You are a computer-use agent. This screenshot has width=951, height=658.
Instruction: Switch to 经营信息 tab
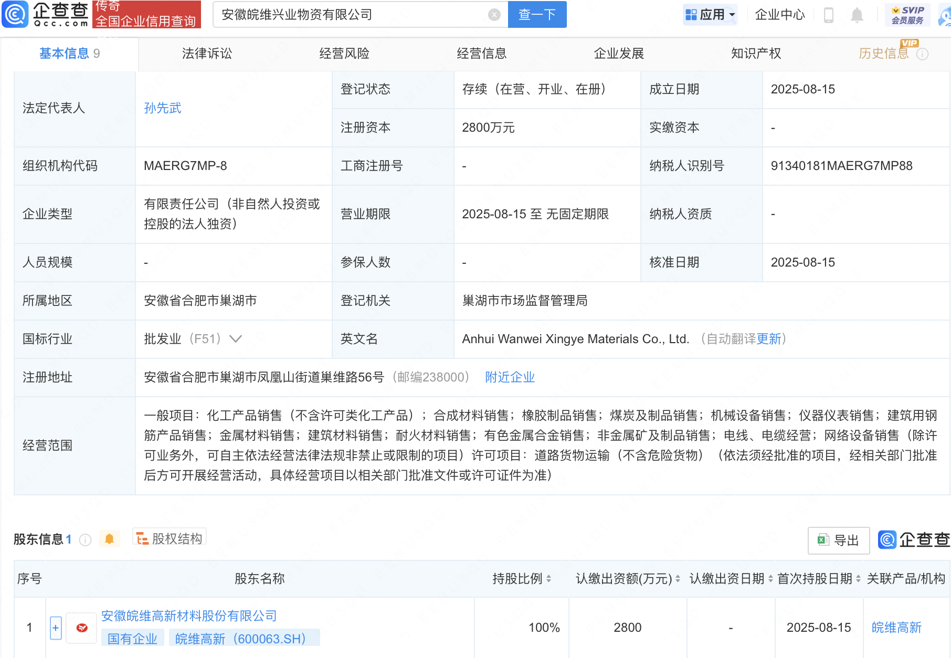coord(482,54)
